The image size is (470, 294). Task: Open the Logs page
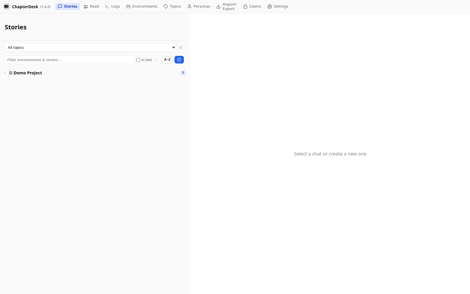(113, 6)
